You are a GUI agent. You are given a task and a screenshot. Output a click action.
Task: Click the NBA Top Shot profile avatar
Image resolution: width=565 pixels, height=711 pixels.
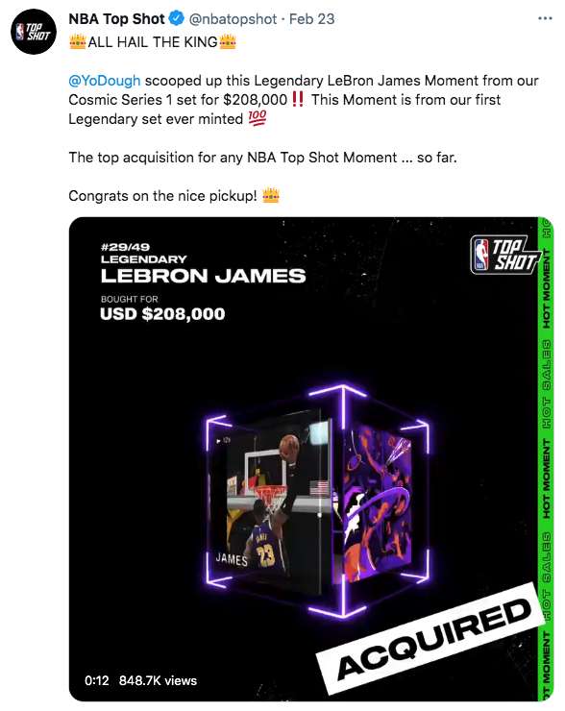[33, 32]
